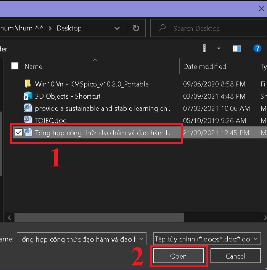
Task: Toggle the preview pane icon
Action: (237, 48)
